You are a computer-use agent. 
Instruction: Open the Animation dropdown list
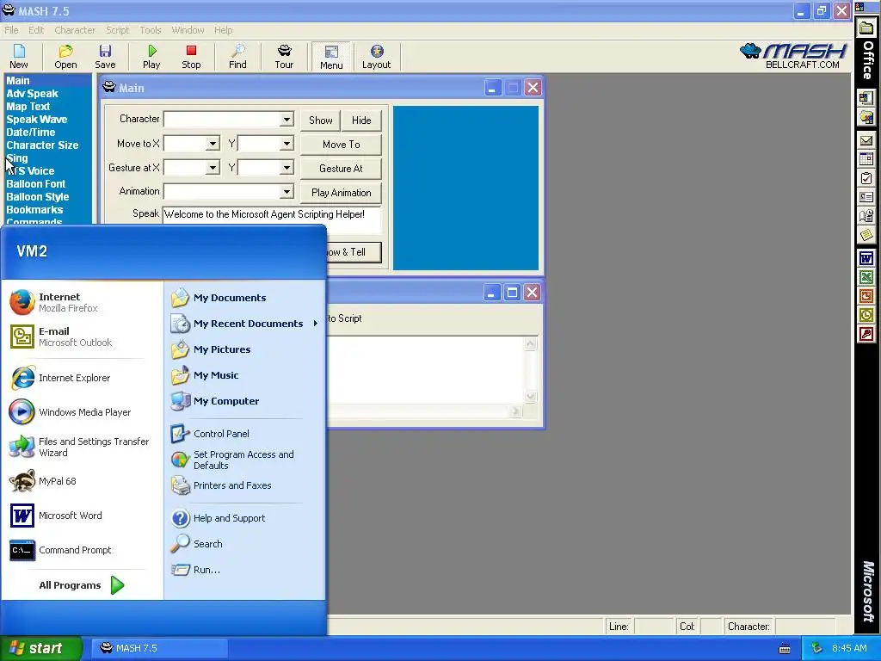pos(286,192)
